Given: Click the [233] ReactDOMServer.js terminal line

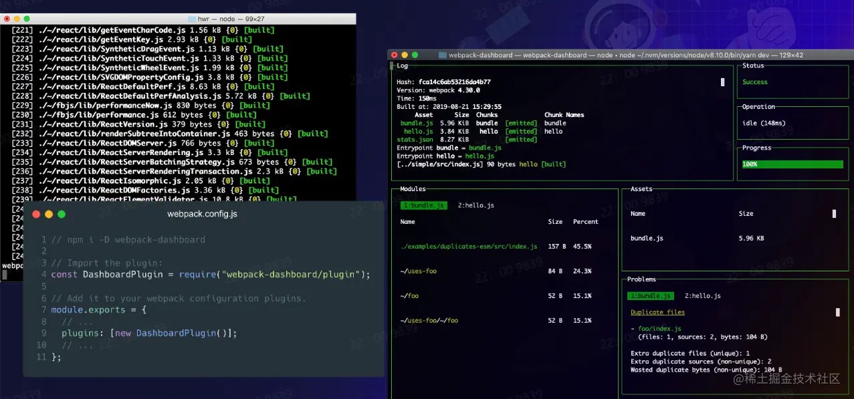Looking at the screenshot, I should tap(143, 143).
